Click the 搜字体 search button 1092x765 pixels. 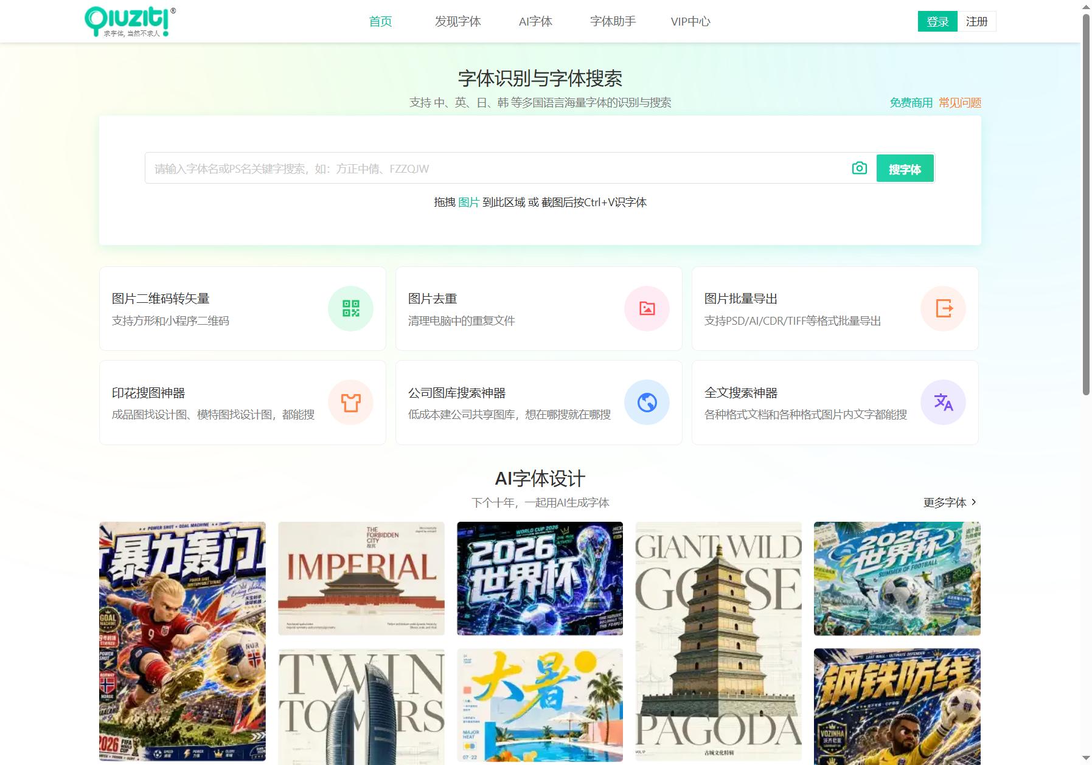pos(905,168)
